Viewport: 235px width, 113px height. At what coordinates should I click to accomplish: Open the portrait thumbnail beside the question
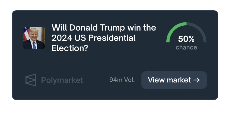(34, 38)
